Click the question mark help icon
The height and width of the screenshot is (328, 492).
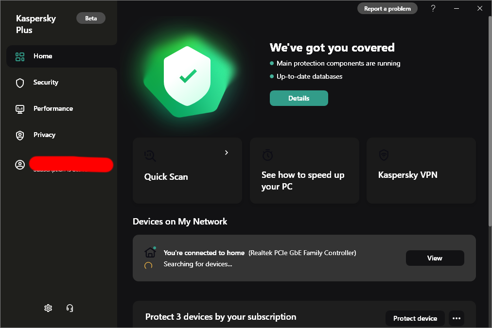pos(433,8)
